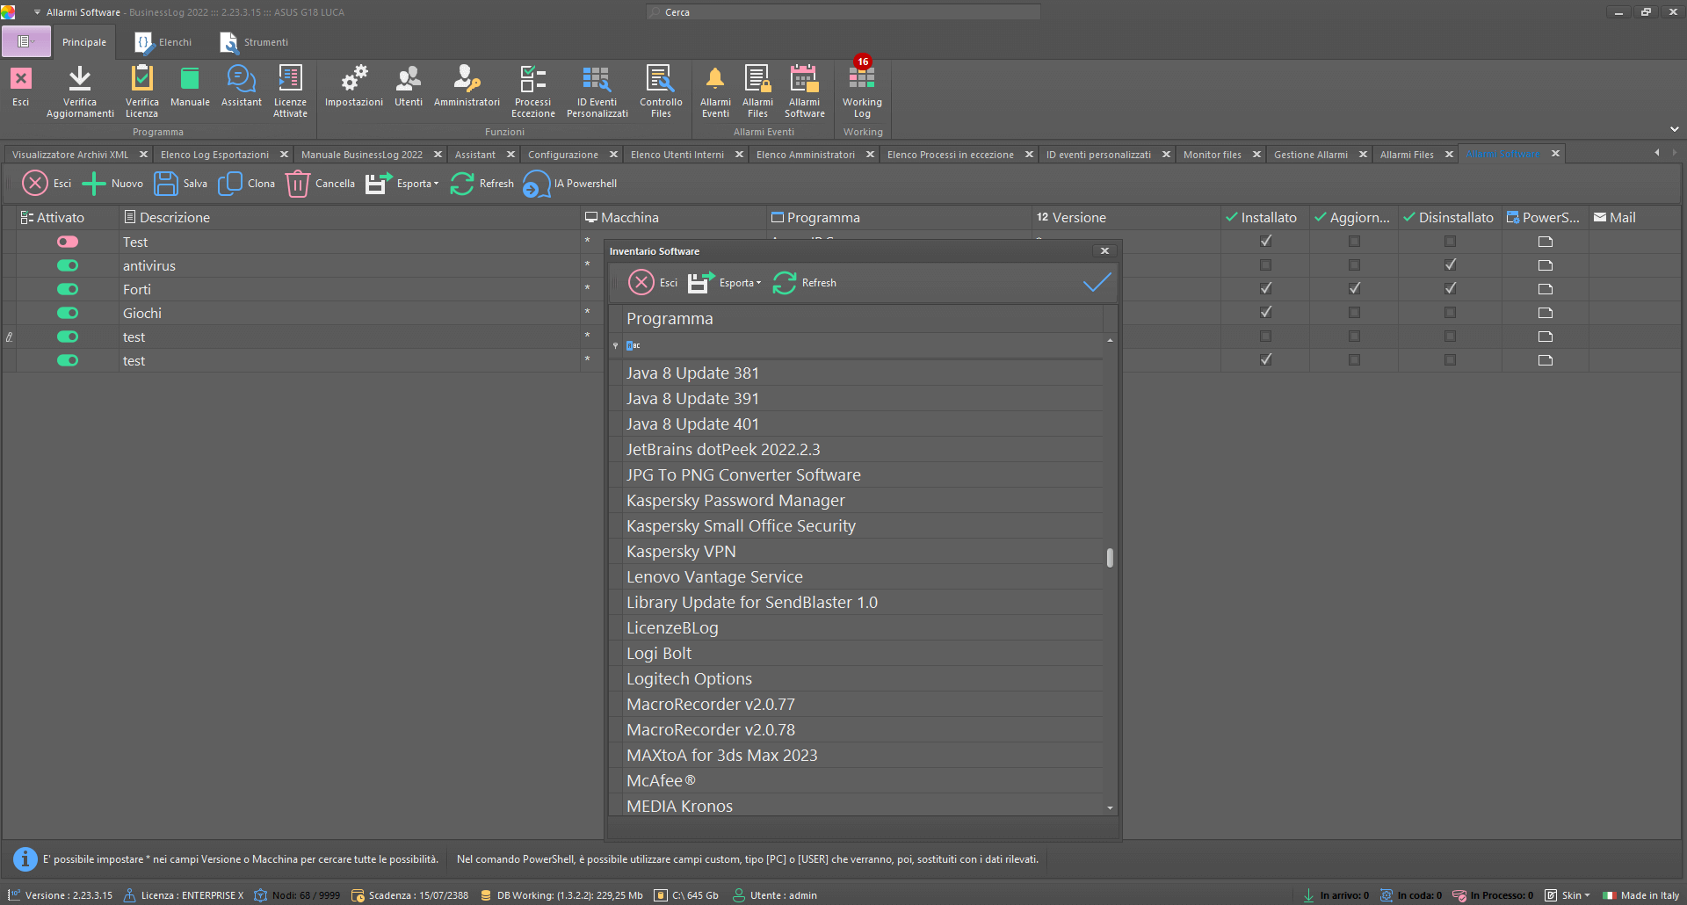Open Allarmi Eventi bell icon
Screen dimensions: 1687x905
[715, 79]
